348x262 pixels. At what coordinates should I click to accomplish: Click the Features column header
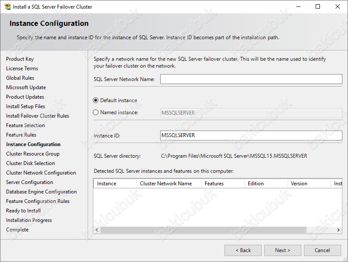pos(223,184)
